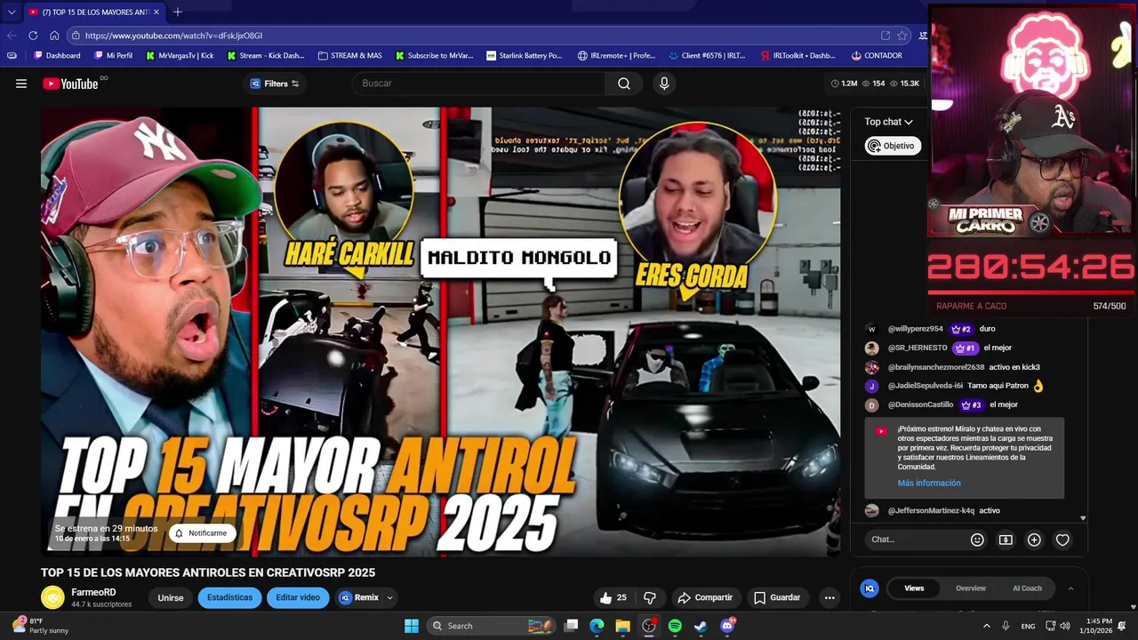Open Microsoft Edge from the taskbar
Screen dimensions: 1138x640
[x=597, y=626]
